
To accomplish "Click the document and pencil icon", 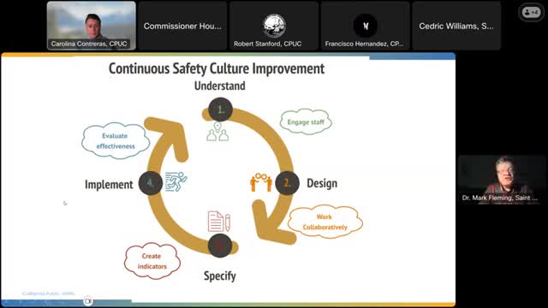I will pos(219,222).
